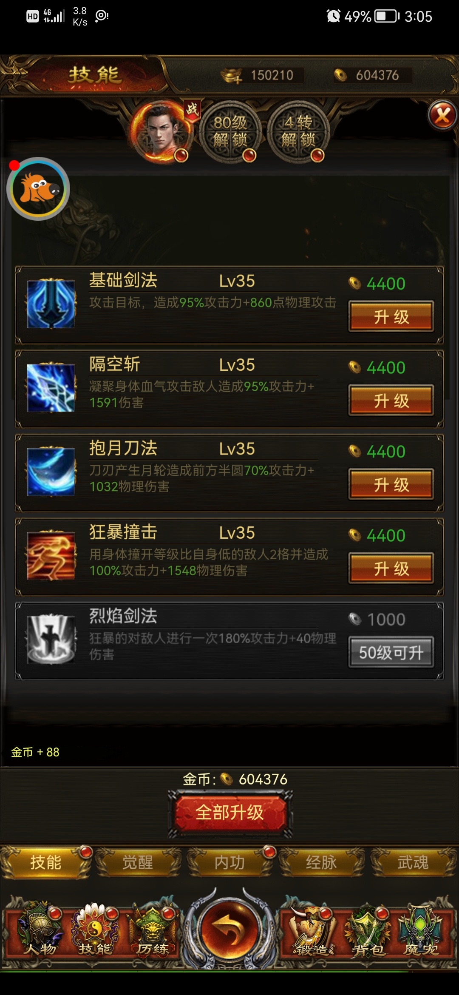Upgrade 抱月刀法 with 升级 button
This screenshot has height=995, width=459.
(x=391, y=484)
